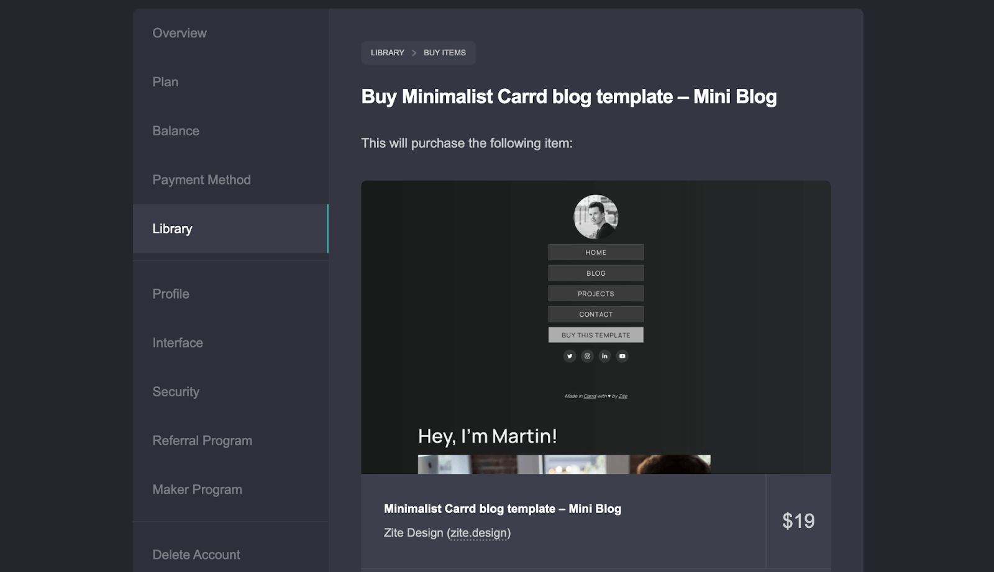
Task: Click BLOG button in template preview
Action: pyautogui.click(x=596, y=273)
